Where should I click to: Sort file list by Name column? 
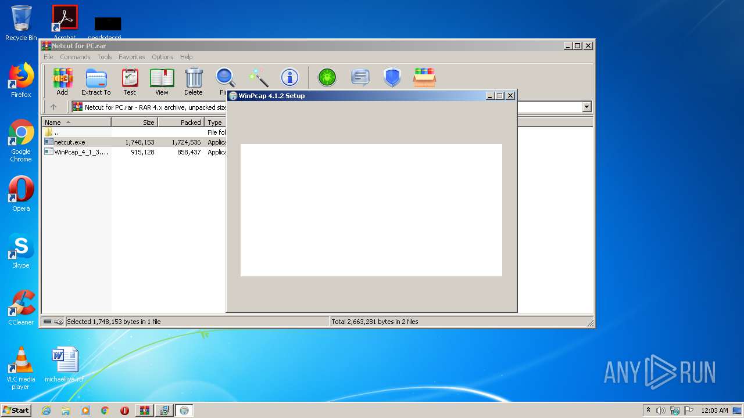tap(76, 122)
